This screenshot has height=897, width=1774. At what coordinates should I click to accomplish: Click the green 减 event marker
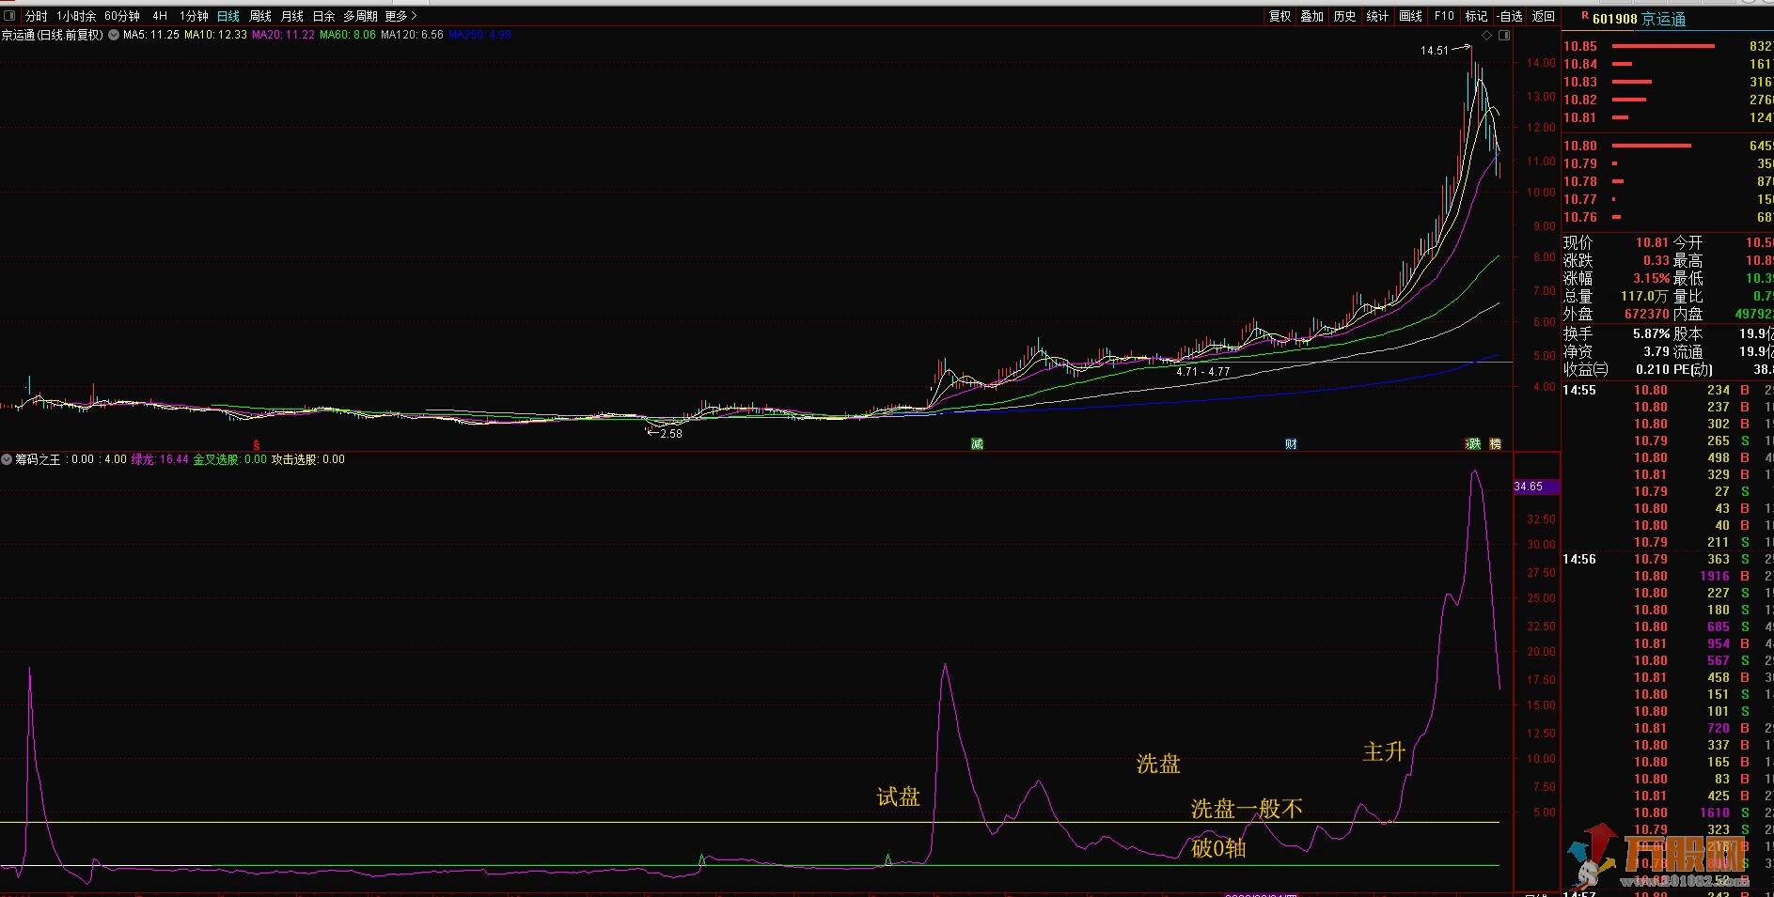pos(977,443)
